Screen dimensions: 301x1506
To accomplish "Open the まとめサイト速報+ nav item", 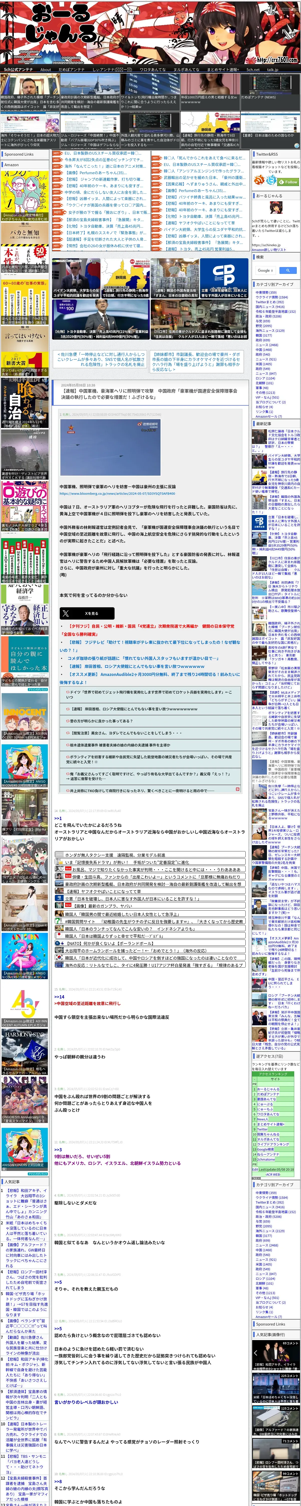I will pyautogui.click(x=223, y=70).
